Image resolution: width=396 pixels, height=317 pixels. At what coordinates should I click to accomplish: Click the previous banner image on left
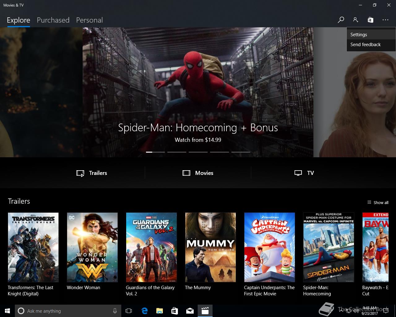click(41, 92)
